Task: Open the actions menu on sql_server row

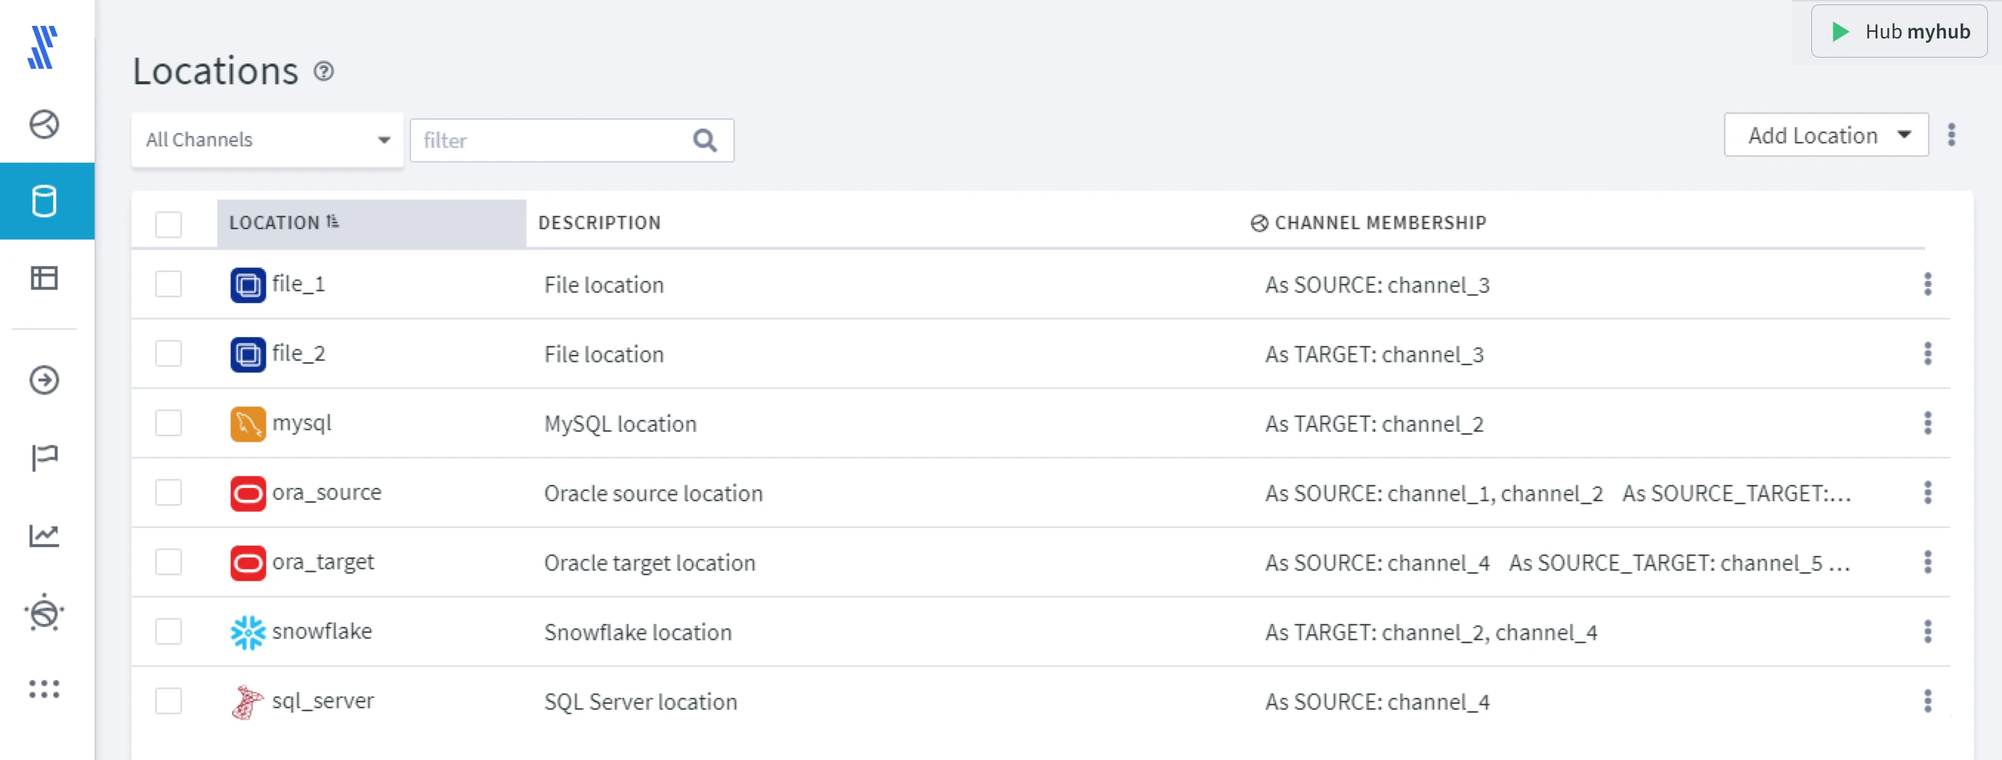Action: (x=1928, y=701)
